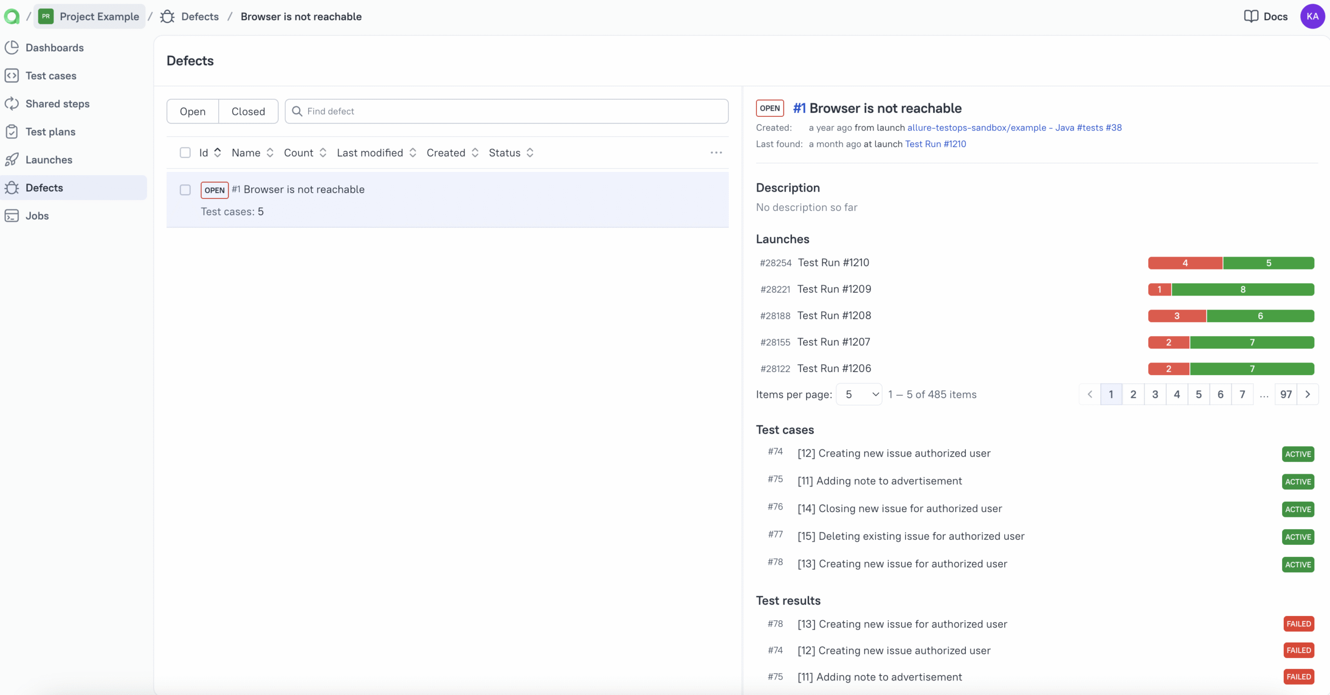Open Dashboards from the sidebar icon
This screenshot has height=695, width=1330.
[x=12, y=48]
